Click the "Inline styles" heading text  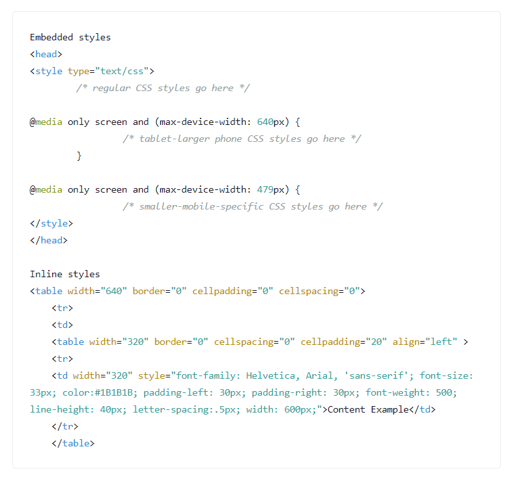tap(64, 274)
